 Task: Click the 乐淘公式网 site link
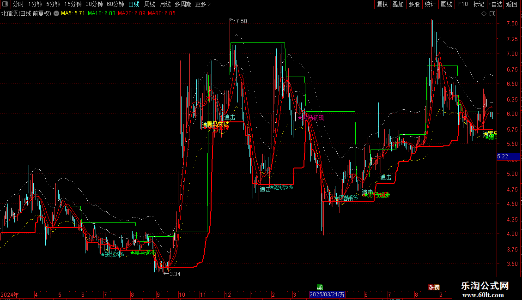(x=485, y=286)
